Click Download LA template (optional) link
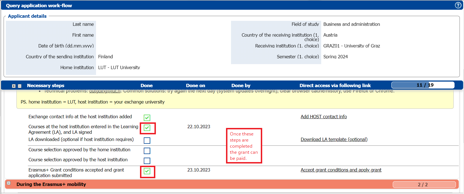The height and width of the screenshot is (194, 464). [x=334, y=139]
